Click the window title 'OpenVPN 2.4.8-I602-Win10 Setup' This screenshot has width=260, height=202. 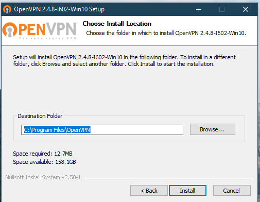pos(59,9)
